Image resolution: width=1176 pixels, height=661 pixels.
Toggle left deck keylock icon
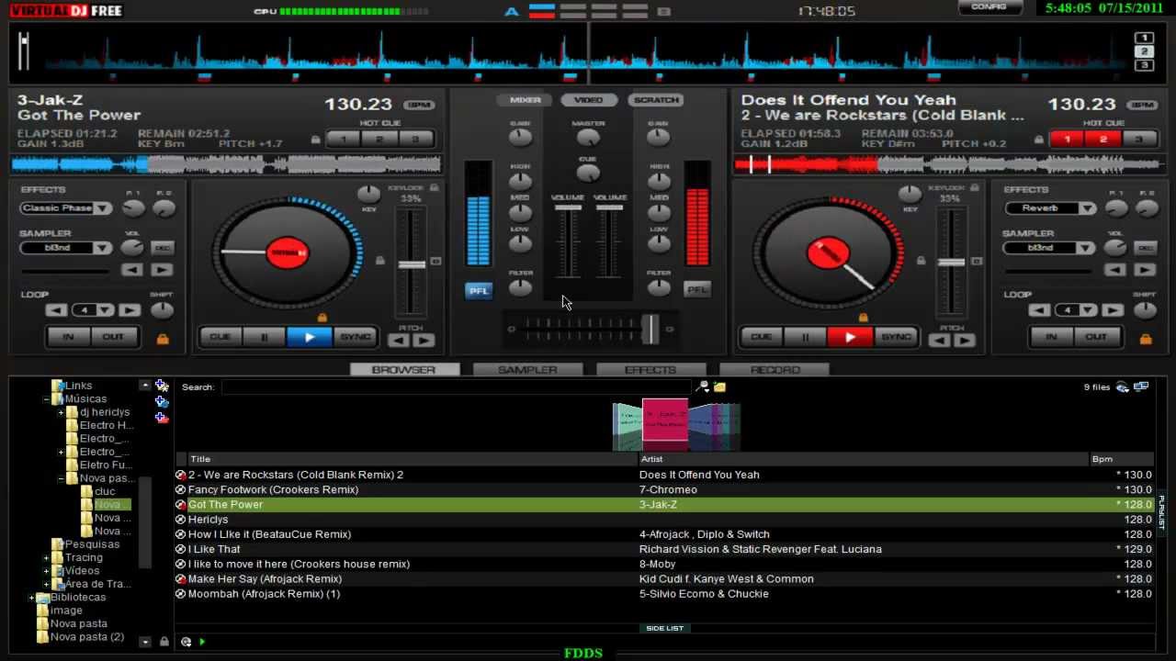click(435, 188)
